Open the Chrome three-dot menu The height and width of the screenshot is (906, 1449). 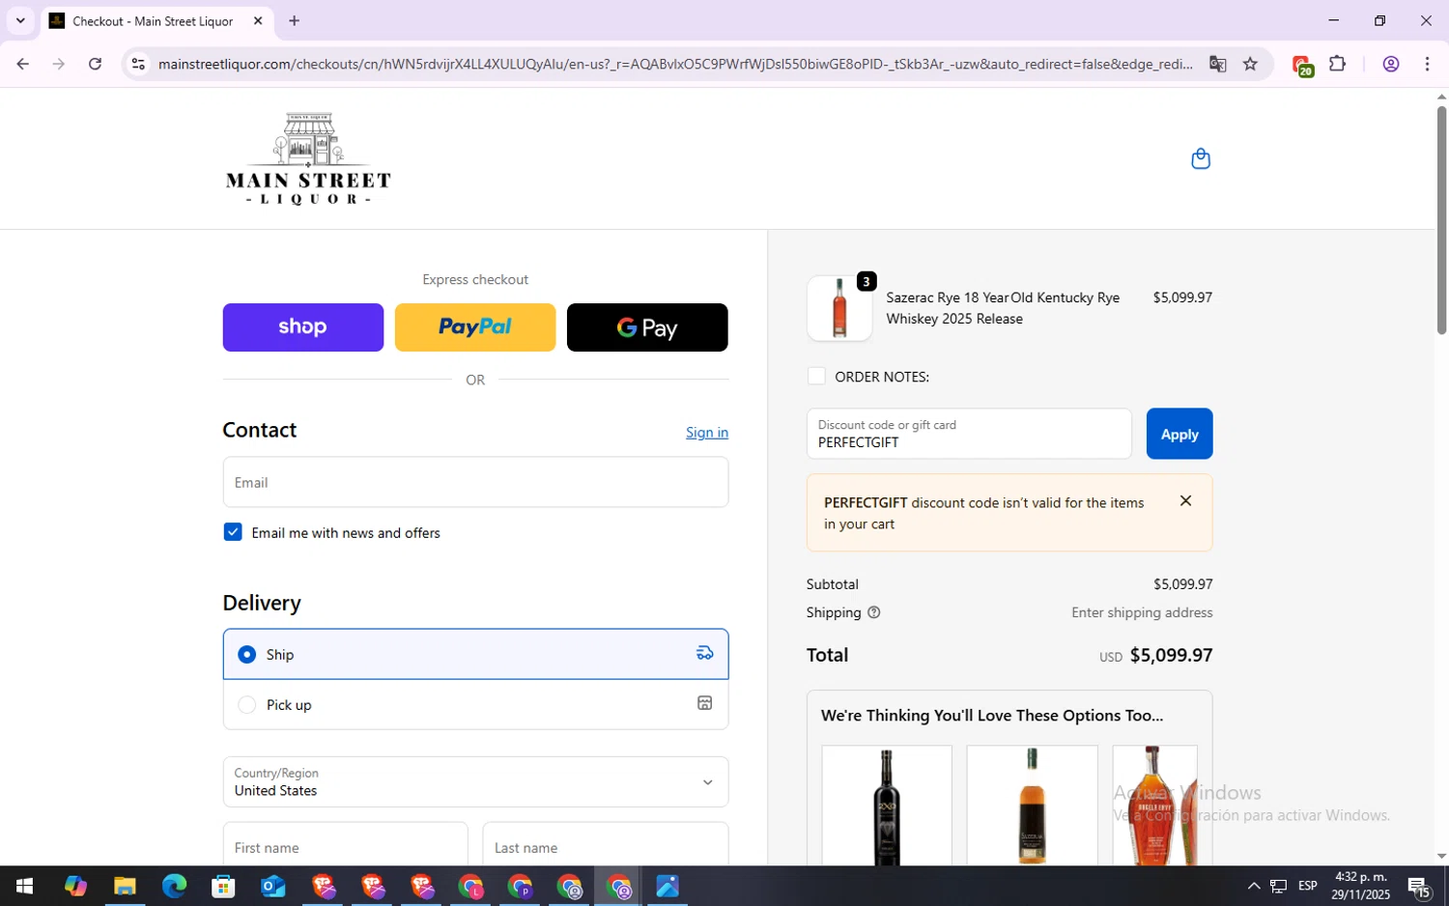1427,64
